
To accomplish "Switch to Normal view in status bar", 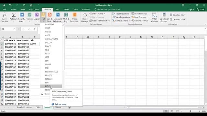I will click(x=166, y=111).
